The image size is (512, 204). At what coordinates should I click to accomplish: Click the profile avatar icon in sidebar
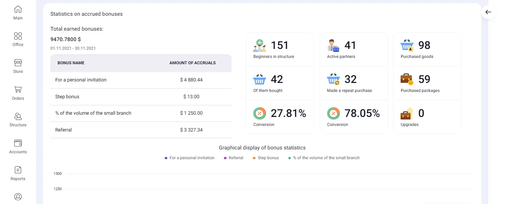click(18, 197)
